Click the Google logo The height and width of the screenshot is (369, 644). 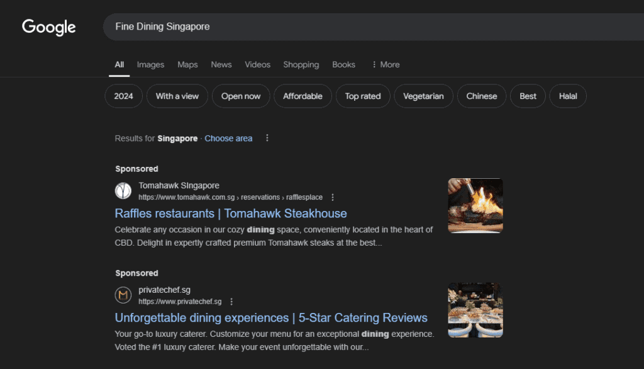(x=49, y=27)
